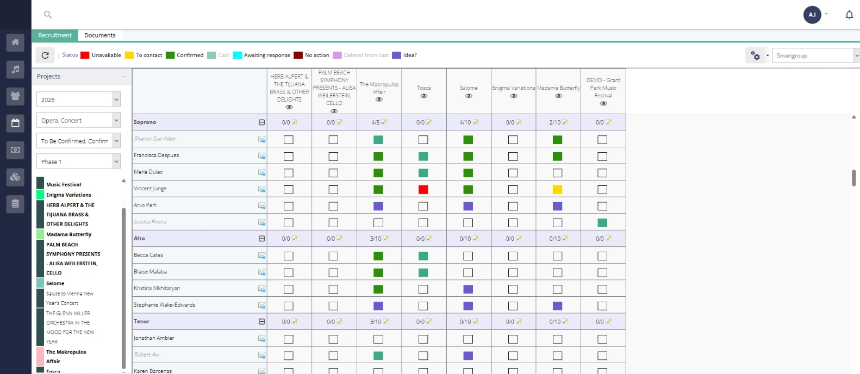Open the home icon in sidebar
The height and width of the screenshot is (374, 860).
[15, 42]
